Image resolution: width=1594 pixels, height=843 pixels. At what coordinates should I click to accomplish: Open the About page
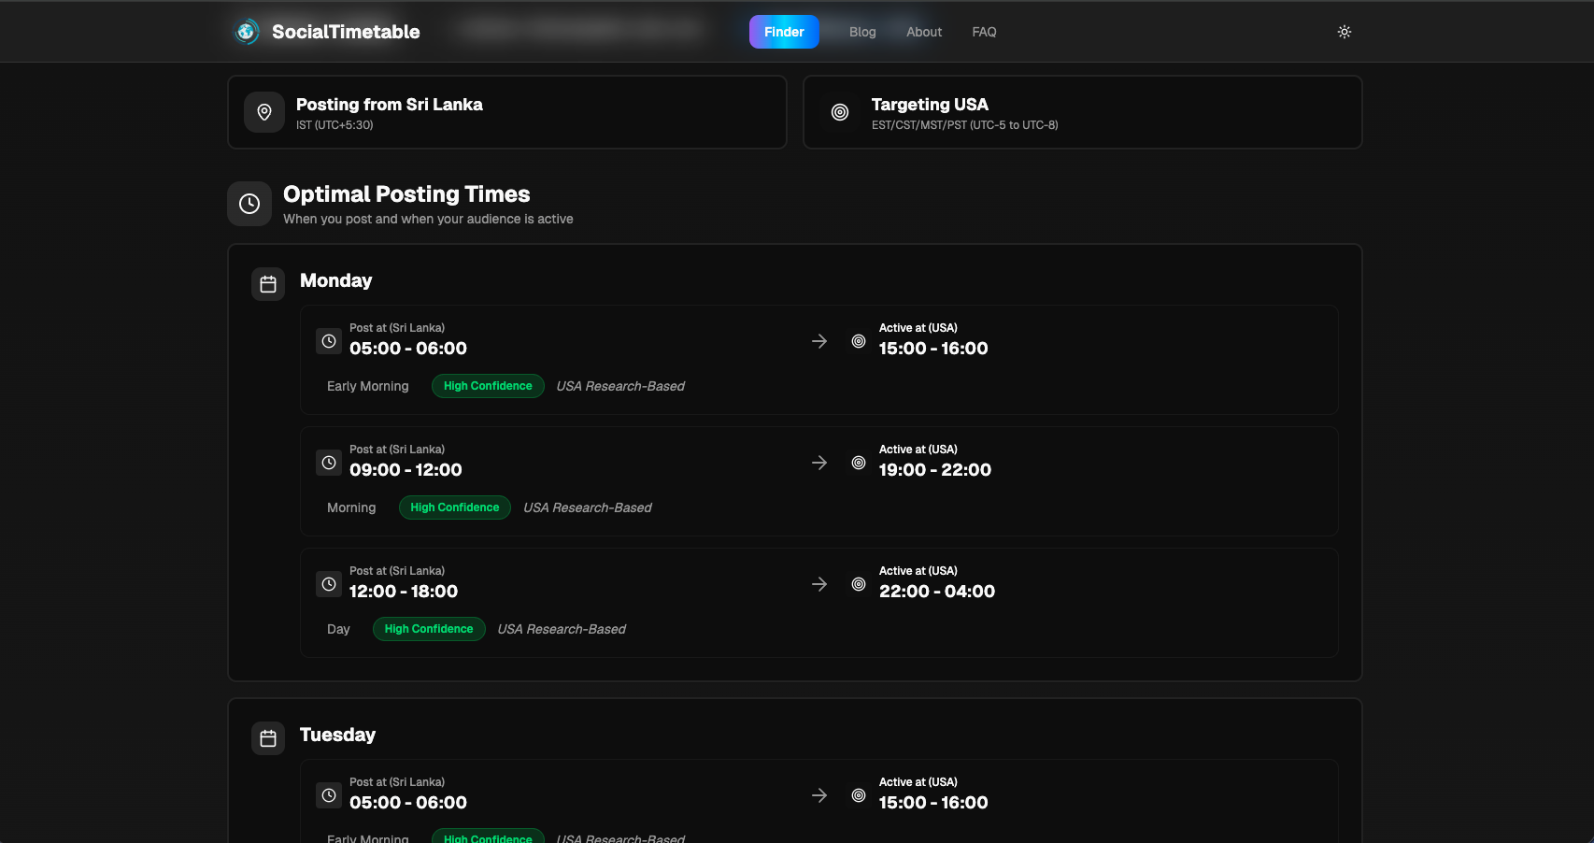pyautogui.click(x=923, y=32)
